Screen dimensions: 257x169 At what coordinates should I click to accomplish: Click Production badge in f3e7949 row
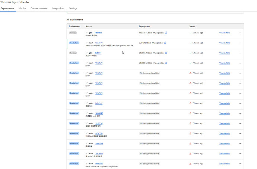[x=74, y=43]
